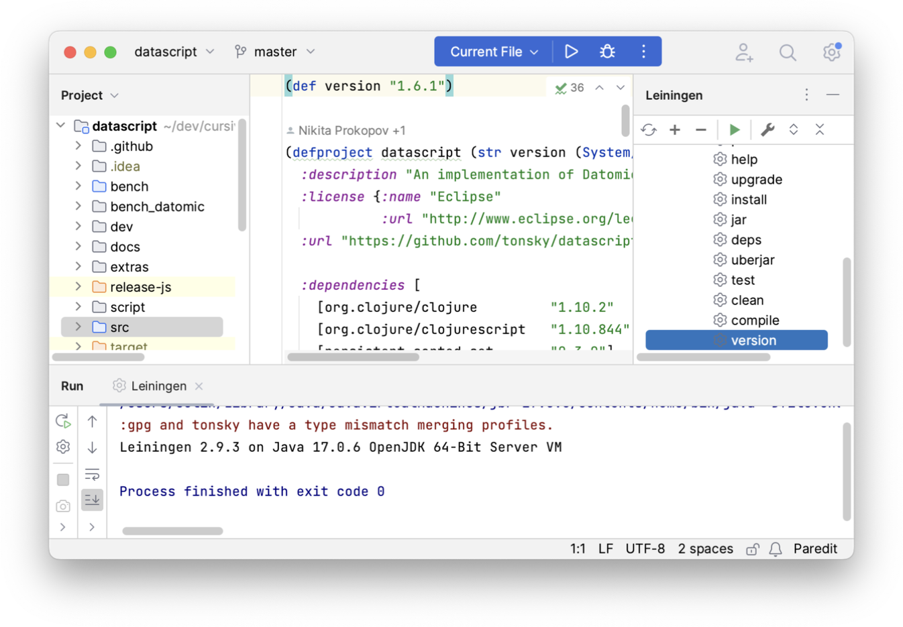Screen dimensions: 903x627
Task: Open the Code With Me add-user icon
Action: point(744,52)
